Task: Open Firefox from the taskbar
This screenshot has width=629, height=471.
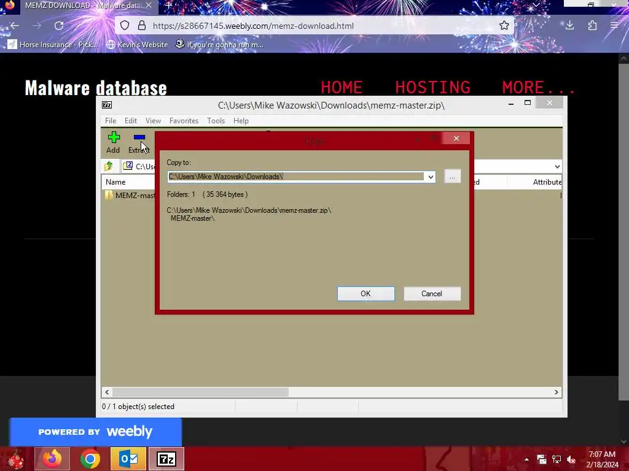Action: (52, 459)
